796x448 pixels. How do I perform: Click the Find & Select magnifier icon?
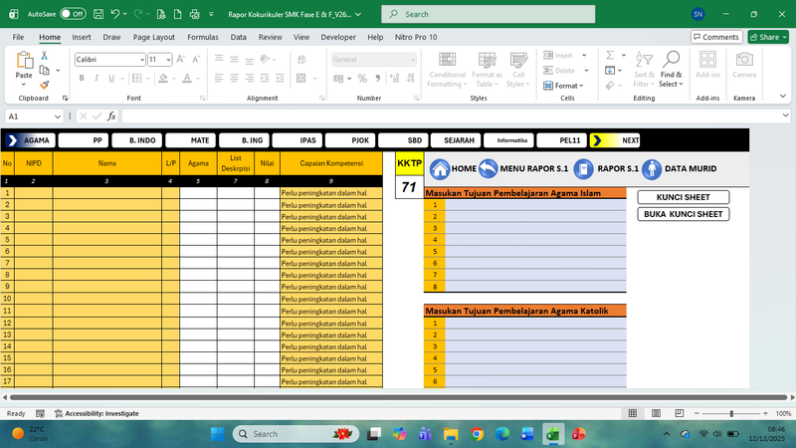672,60
